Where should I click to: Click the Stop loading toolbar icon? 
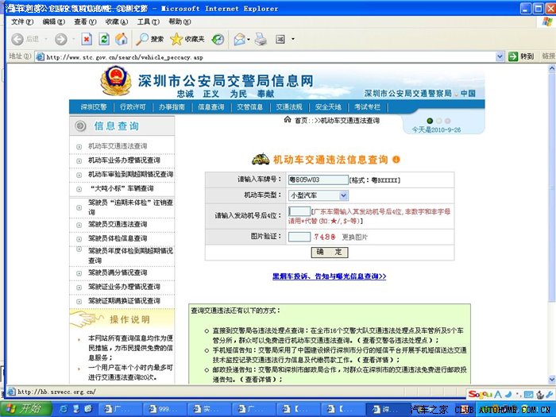[87, 39]
